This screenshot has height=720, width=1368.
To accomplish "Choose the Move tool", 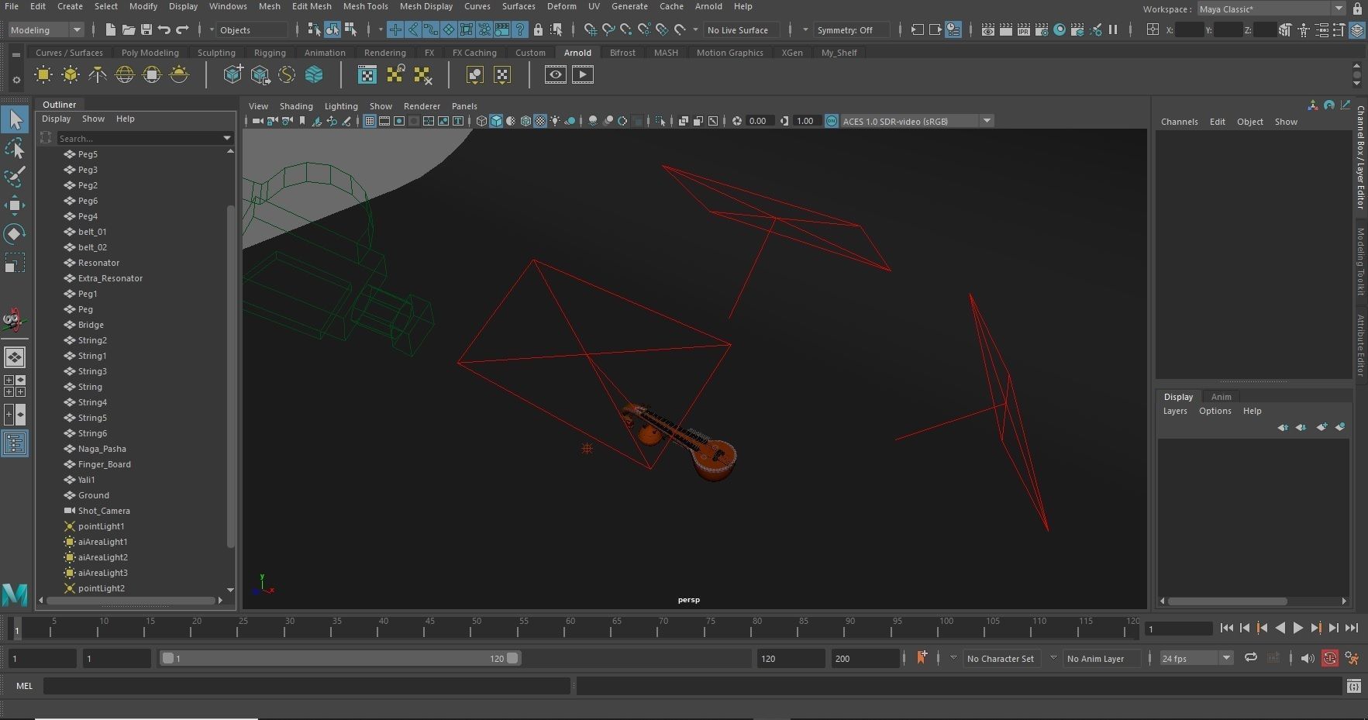I will coord(15,205).
